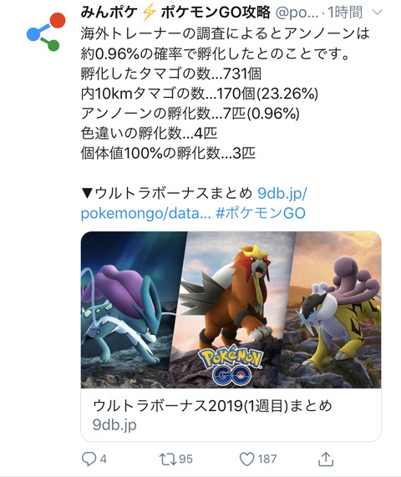Tap the share upload icon

pyautogui.click(x=326, y=459)
